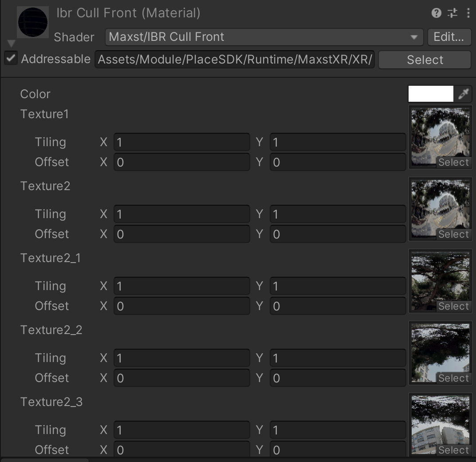Screen dimensions: 476x462
Task: Open the three-dot material context menu
Action: click(468, 13)
